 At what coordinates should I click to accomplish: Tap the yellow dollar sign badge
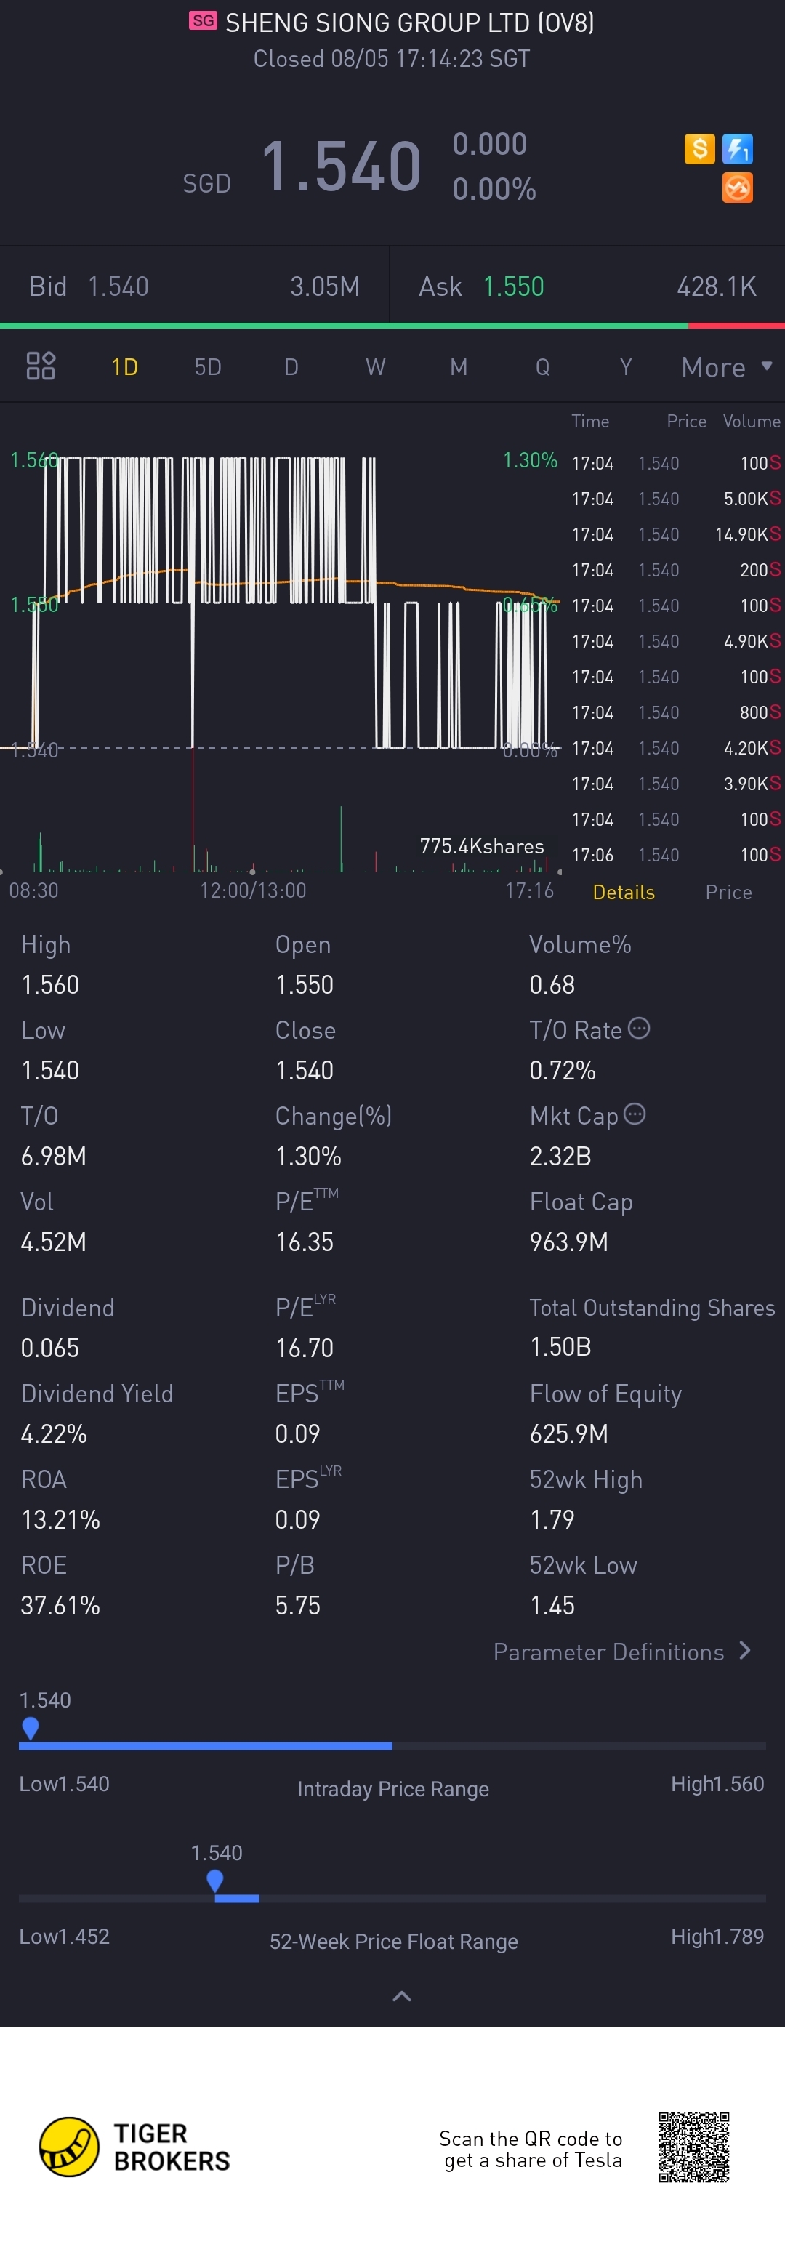[x=699, y=149]
